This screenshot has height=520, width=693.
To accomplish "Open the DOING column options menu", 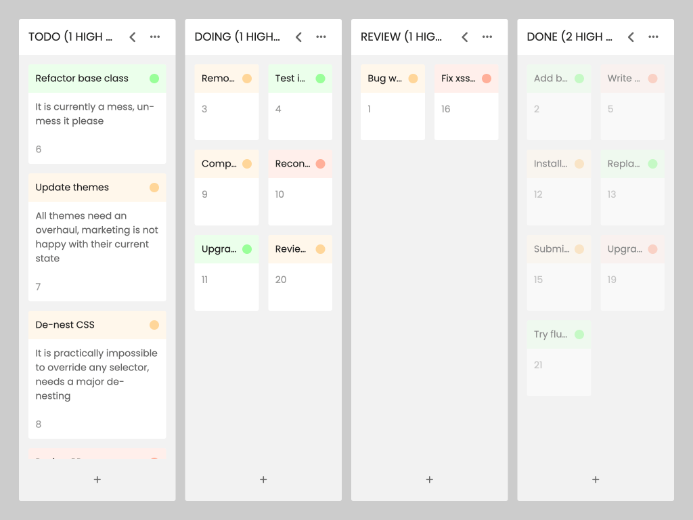I will pos(321,37).
